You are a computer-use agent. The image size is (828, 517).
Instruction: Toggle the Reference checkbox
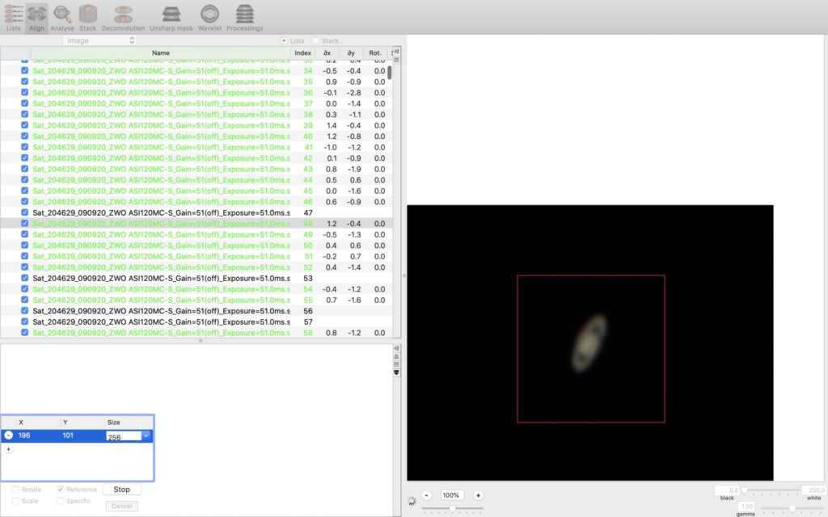pyautogui.click(x=60, y=490)
